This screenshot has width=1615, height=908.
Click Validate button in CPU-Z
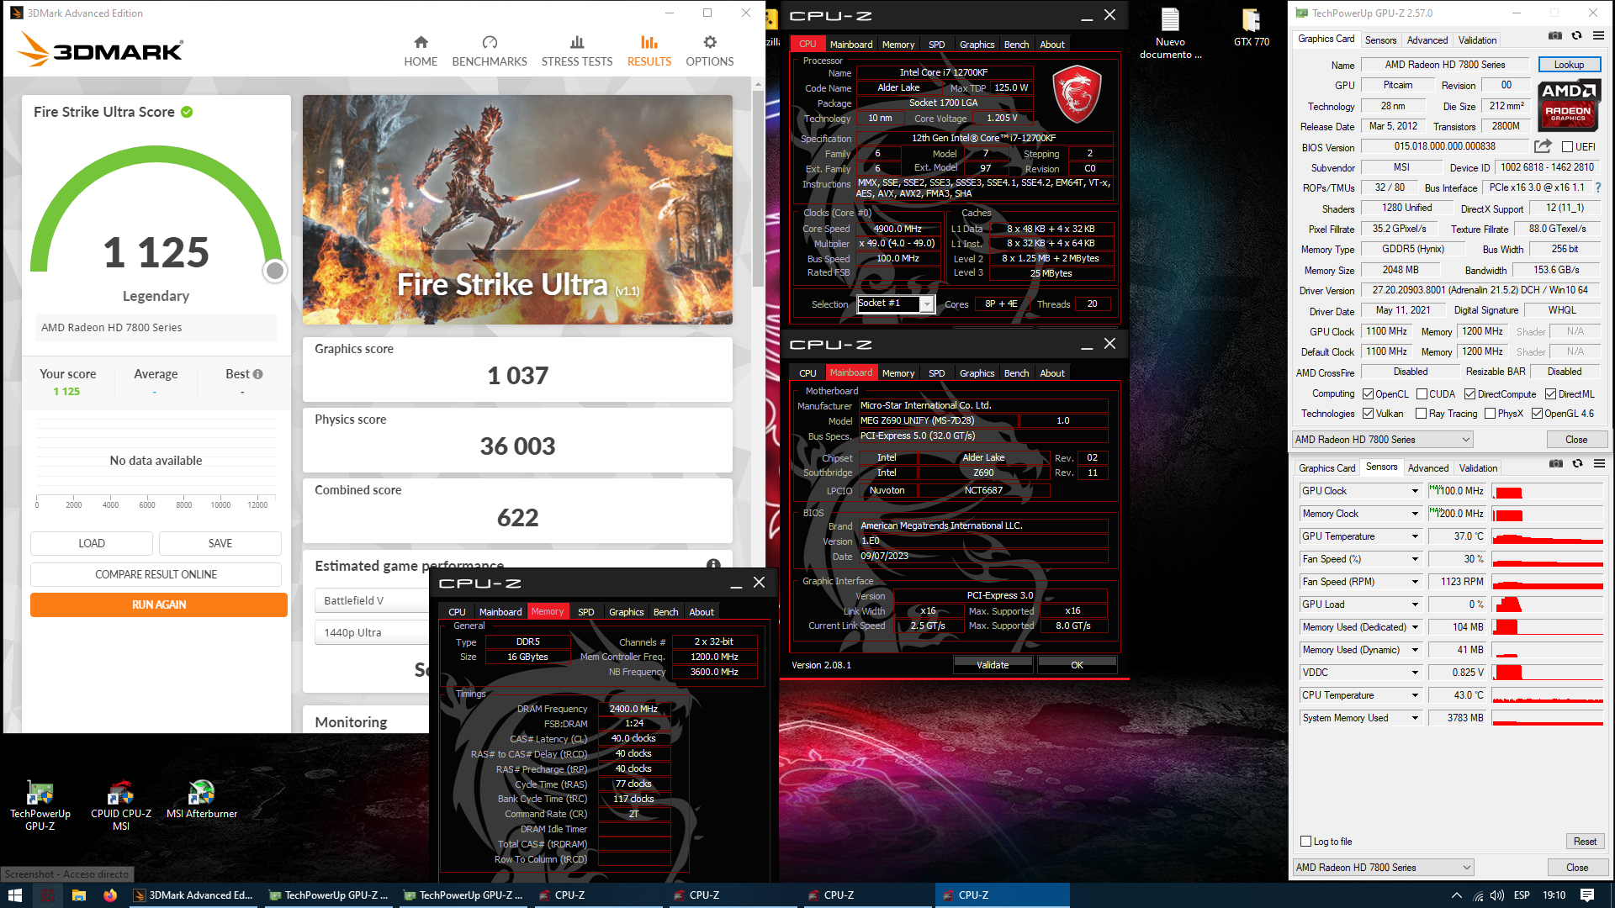[x=993, y=665]
